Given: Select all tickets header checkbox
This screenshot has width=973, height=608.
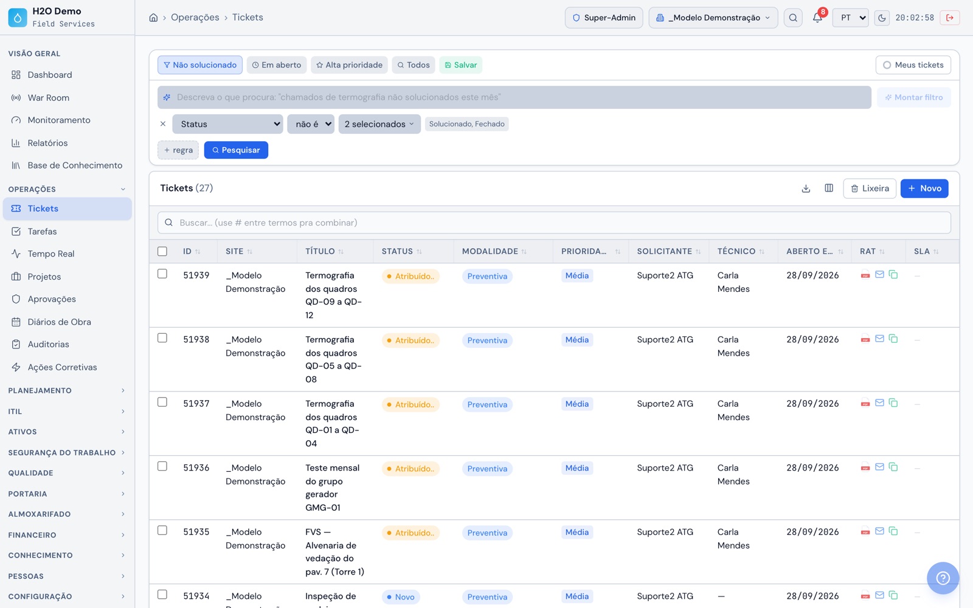Looking at the screenshot, I should pos(162,251).
